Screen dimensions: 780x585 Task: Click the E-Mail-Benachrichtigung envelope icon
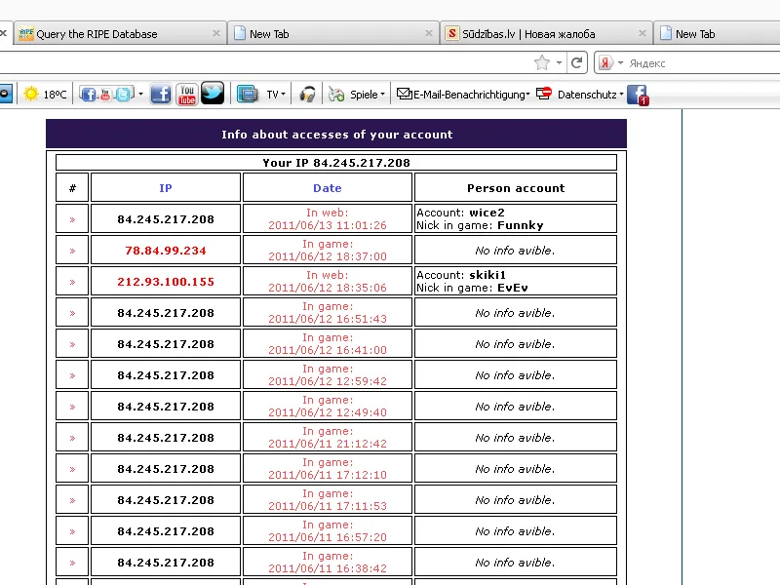(x=404, y=94)
